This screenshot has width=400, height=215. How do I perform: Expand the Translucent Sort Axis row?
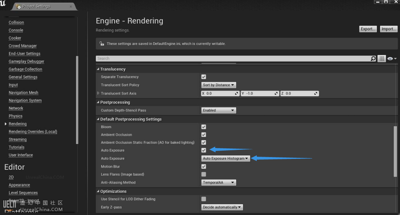coord(98,93)
